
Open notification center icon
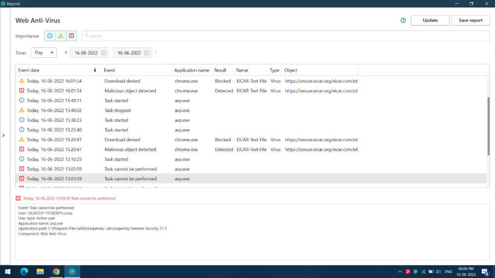click(485, 272)
